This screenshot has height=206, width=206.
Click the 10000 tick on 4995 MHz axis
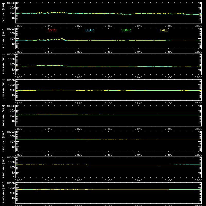pos(11,132)
